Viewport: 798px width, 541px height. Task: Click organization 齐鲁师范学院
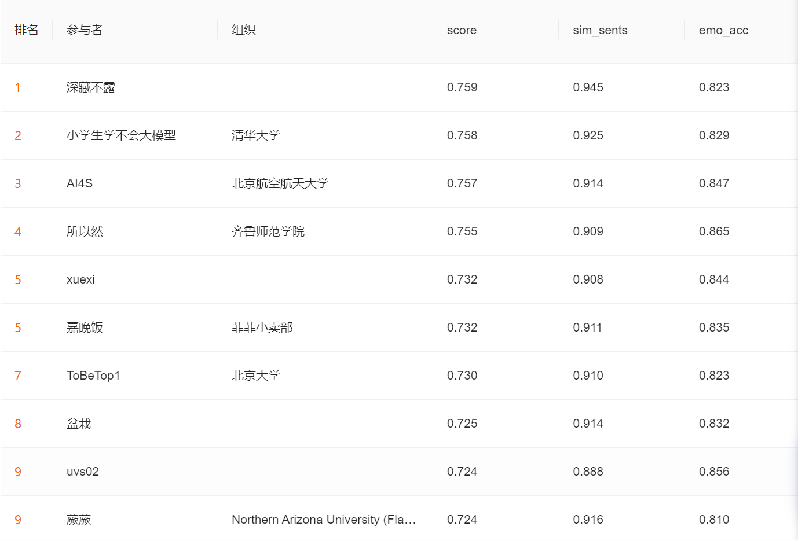point(268,231)
